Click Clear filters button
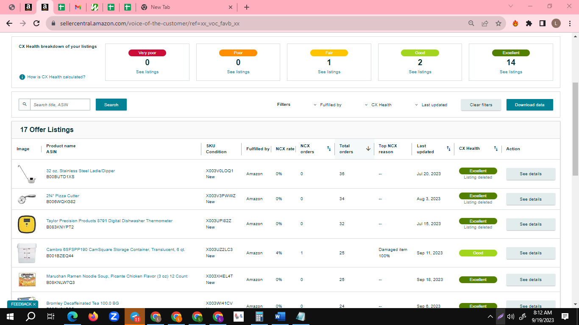This screenshot has height=325, width=579. coord(481,105)
